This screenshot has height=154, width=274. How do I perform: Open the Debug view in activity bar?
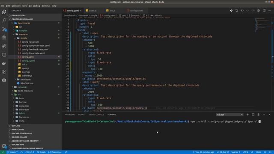coord(4,38)
